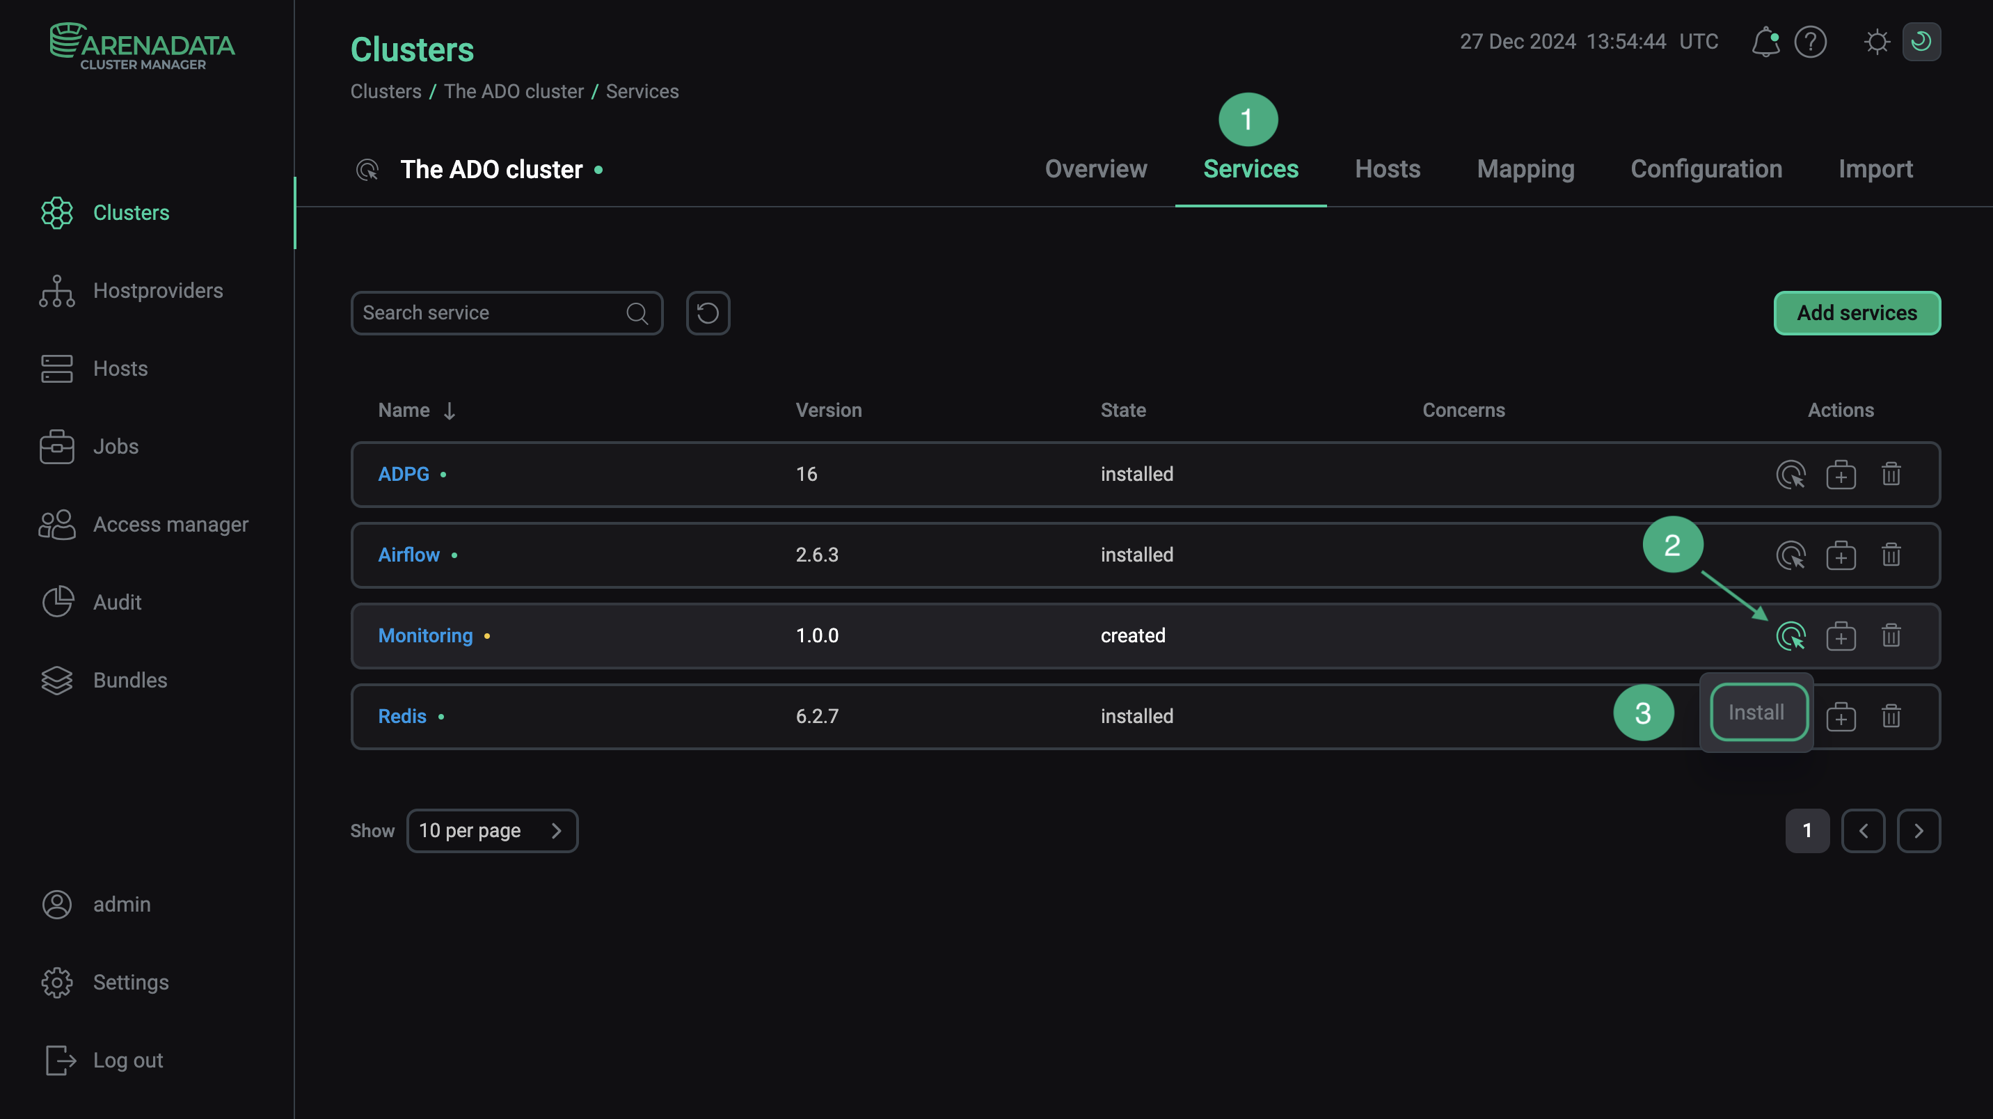
Task: Switch to light theme sun icon
Action: 1877,42
